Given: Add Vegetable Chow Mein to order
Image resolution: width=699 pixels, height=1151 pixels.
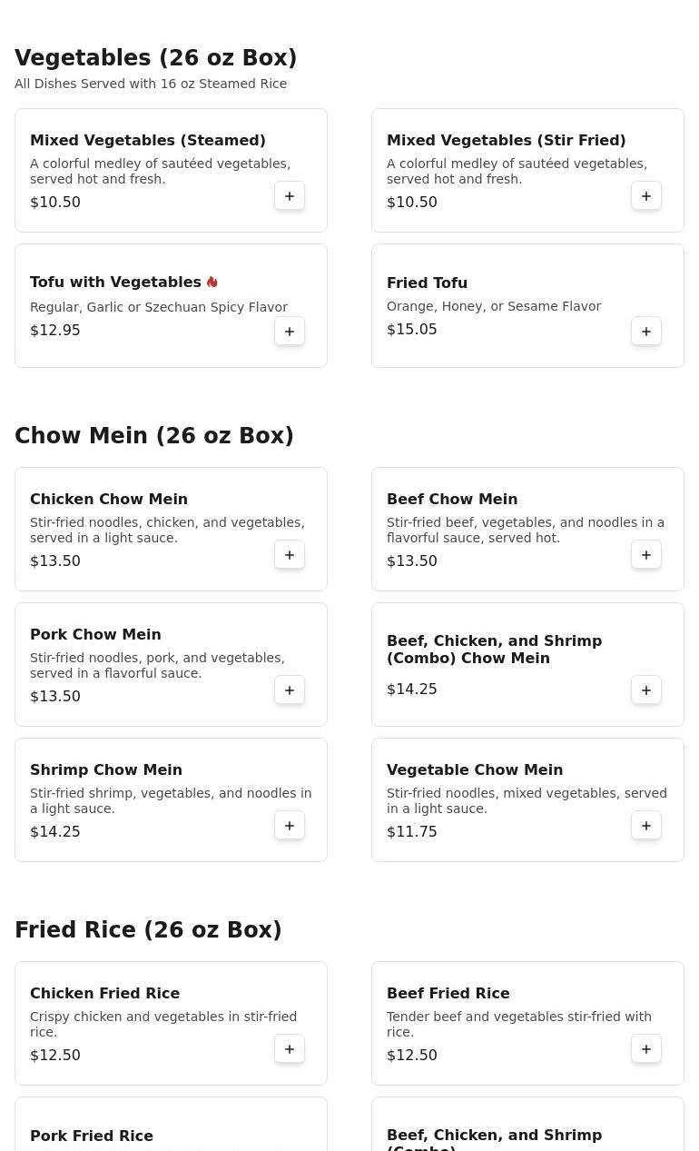Looking at the screenshot, I should point(646,826).
